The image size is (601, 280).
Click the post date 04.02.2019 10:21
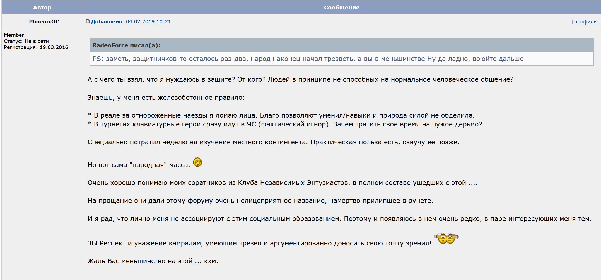tap(148, 22)
